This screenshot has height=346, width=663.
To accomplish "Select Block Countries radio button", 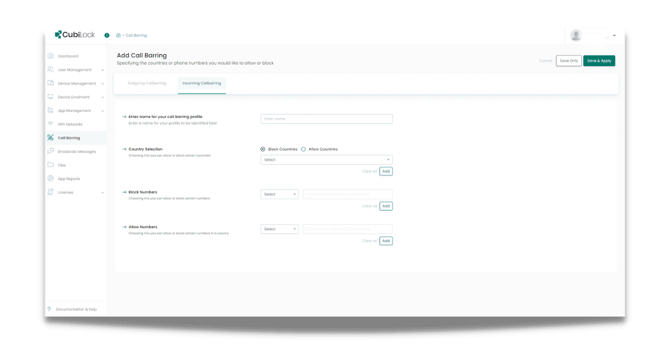I will point(262,149).
